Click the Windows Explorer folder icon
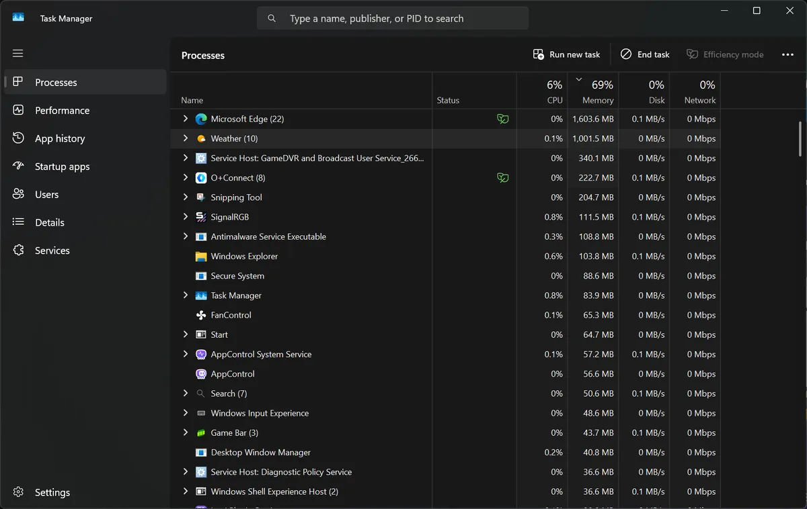The height and width of the screenshot is (509, 807). point(200,256)
